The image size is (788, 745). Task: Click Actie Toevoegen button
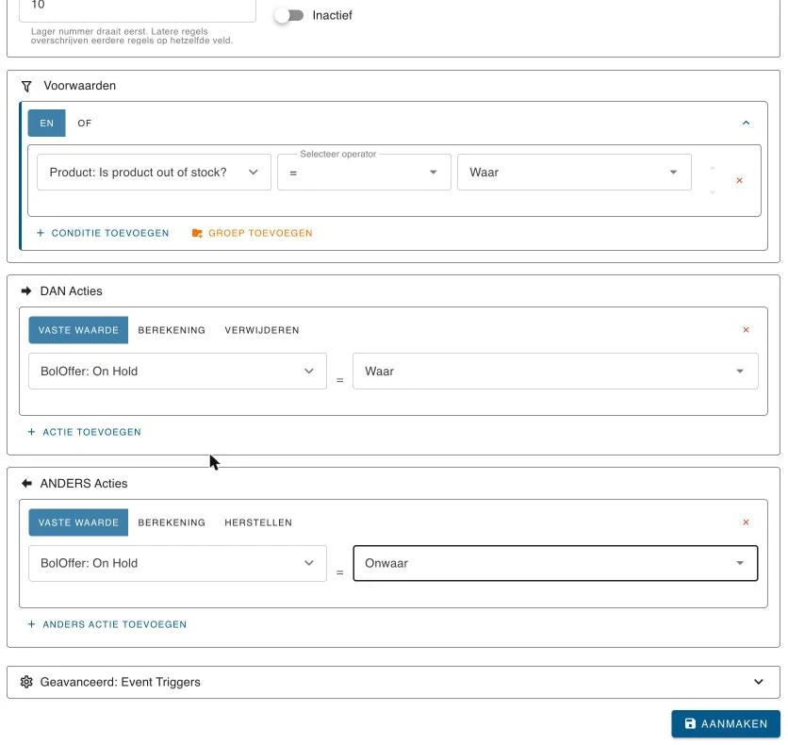point(85,432)
